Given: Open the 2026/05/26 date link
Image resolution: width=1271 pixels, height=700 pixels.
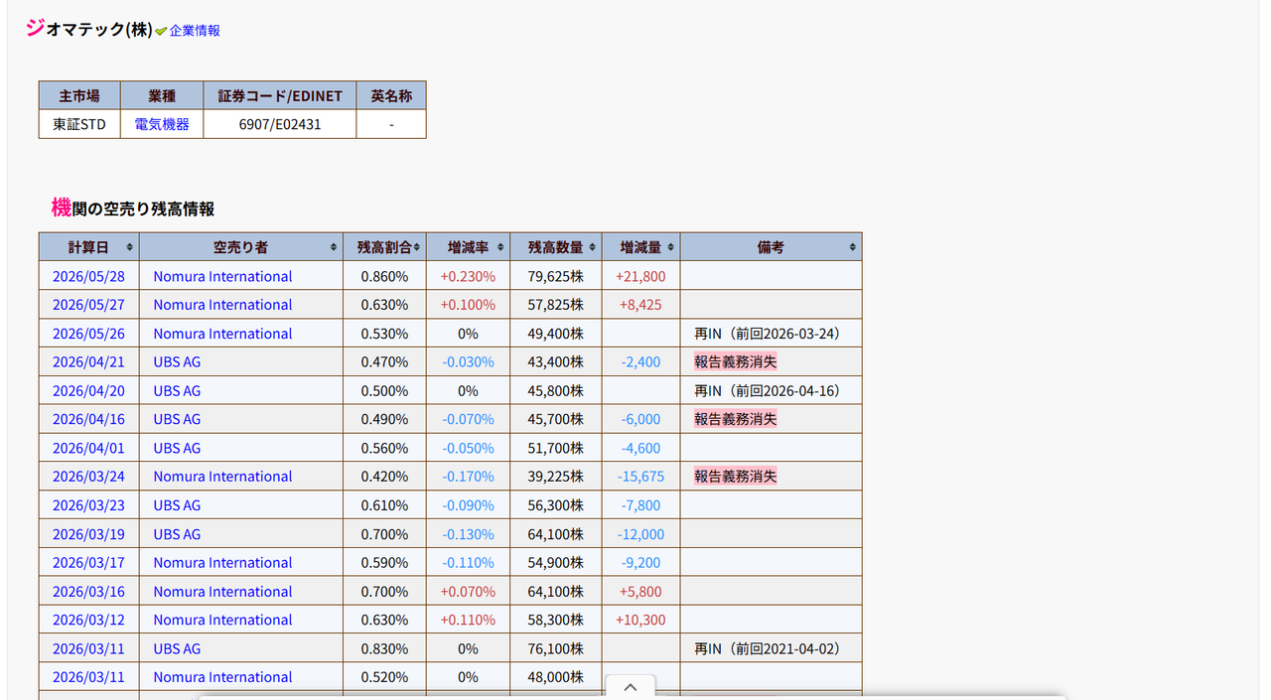Looking at the screenshot, I should point(88,334).
